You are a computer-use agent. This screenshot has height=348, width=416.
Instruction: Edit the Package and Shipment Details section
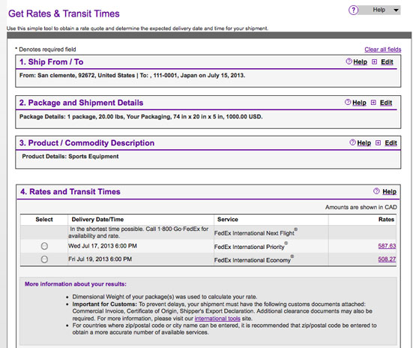coord(386,103)
